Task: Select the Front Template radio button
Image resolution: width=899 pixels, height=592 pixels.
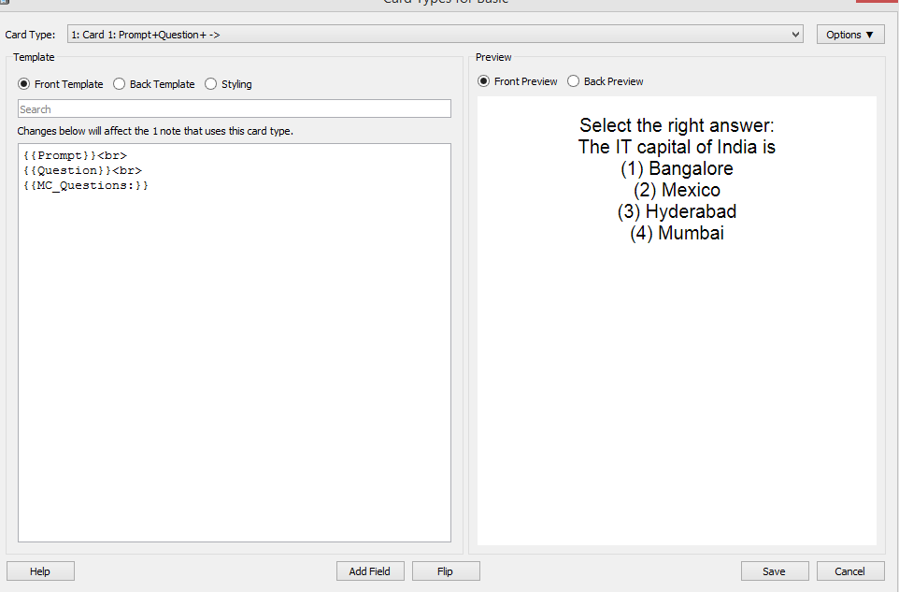Action: click(24, 84)
